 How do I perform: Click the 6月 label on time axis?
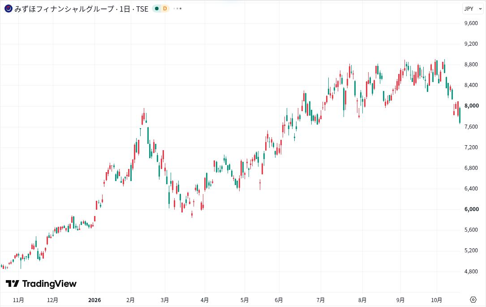tap(279, 300)
